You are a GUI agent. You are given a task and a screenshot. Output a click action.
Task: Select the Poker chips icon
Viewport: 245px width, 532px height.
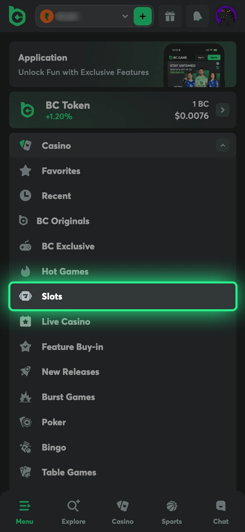(x=25, y=422)
